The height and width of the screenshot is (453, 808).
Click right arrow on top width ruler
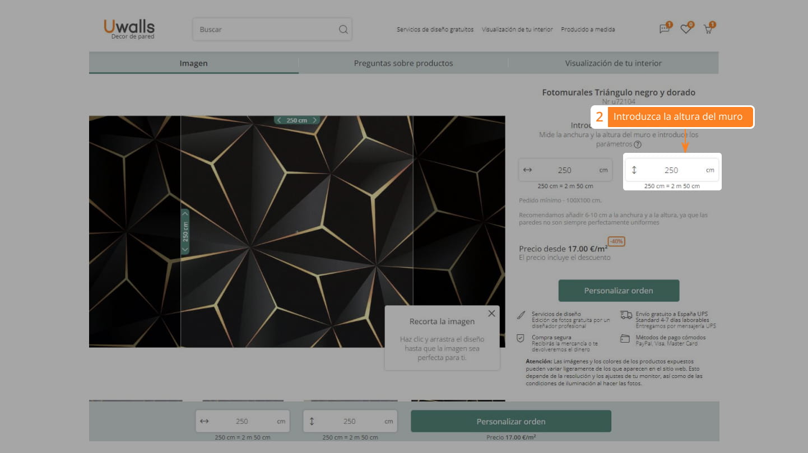tap(315, 120)
